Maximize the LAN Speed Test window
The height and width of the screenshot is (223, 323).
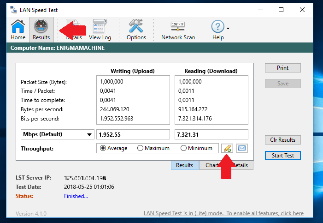coord(281,10)
